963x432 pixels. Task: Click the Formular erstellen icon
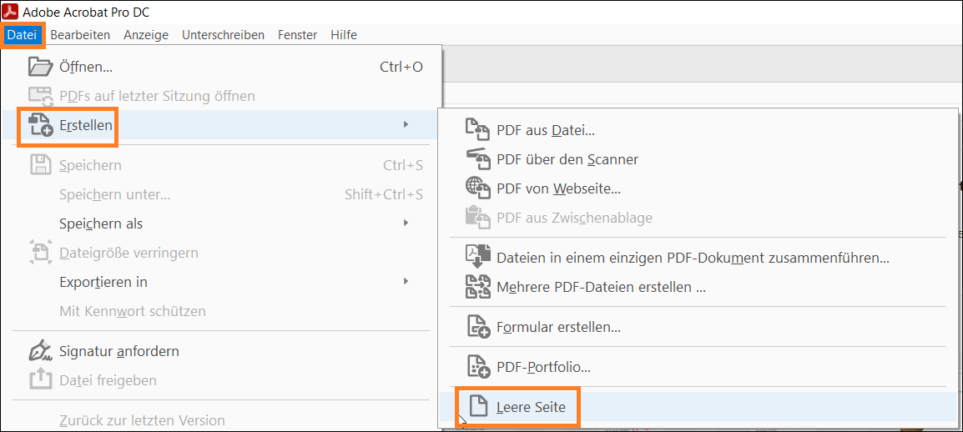tap(477, 327)
